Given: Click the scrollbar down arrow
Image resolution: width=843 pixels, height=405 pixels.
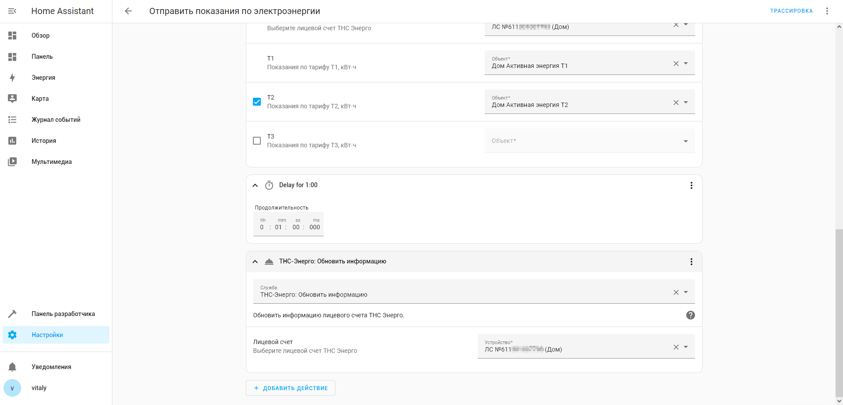Looking at the screenshot, I should point(839,401).
